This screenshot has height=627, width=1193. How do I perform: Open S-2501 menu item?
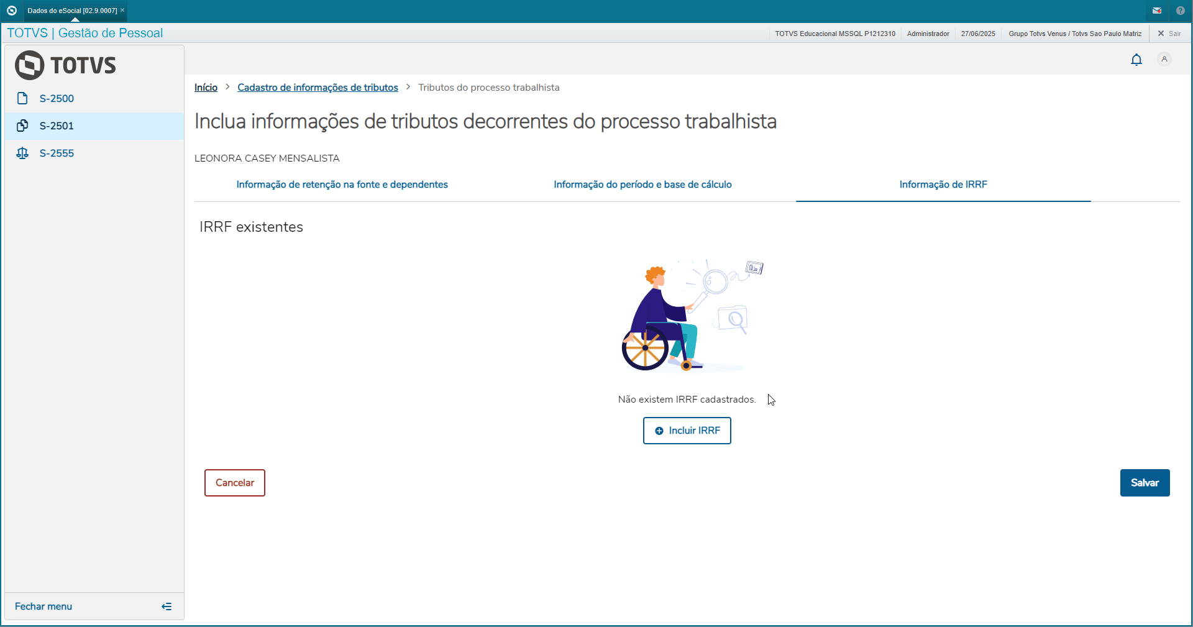pos(94,126)
